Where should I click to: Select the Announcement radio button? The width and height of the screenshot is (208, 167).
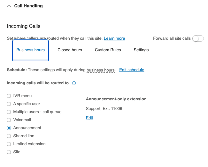pos(9,128)
